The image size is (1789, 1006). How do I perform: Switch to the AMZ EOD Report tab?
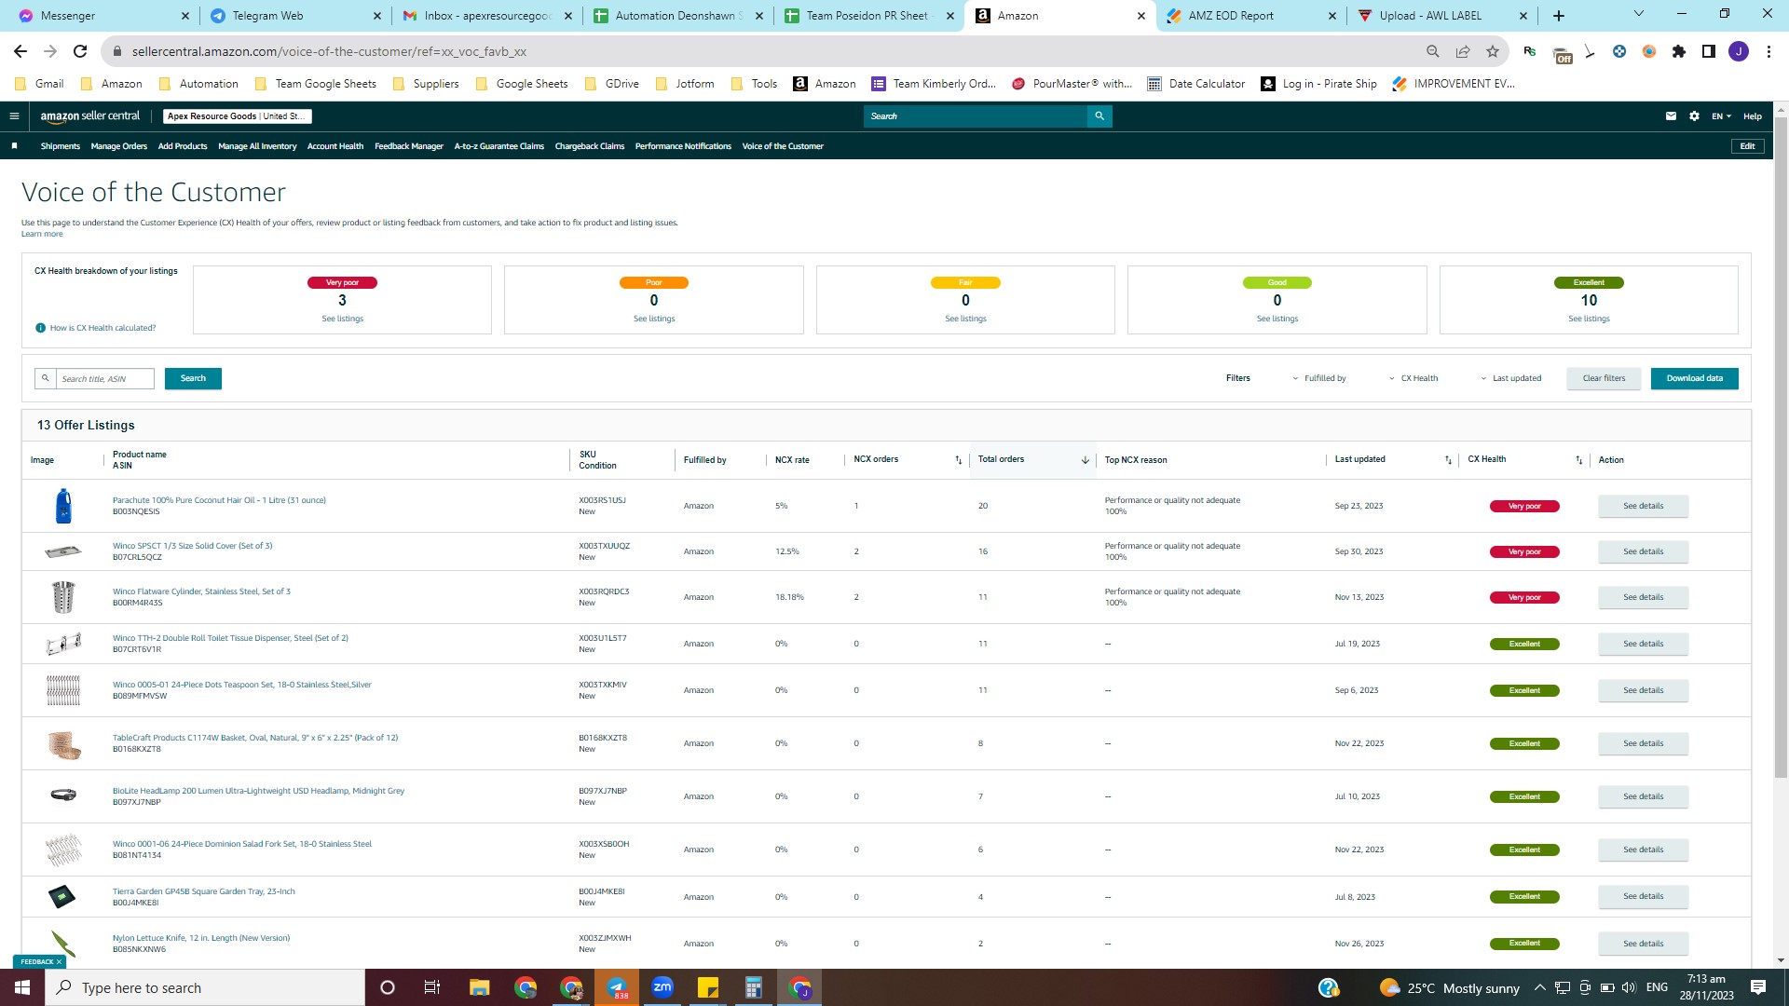click(1252, 16)
